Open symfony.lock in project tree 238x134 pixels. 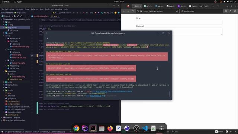pyautogui.click(x=13, y=115)
